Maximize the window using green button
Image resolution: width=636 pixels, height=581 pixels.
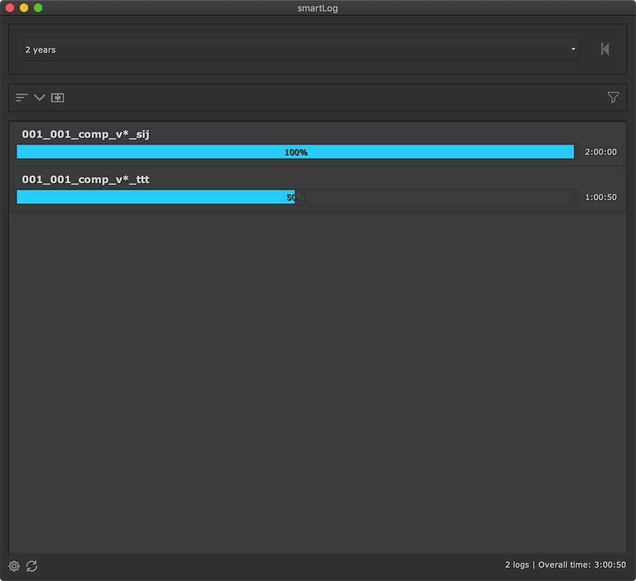tap(38, 8)
